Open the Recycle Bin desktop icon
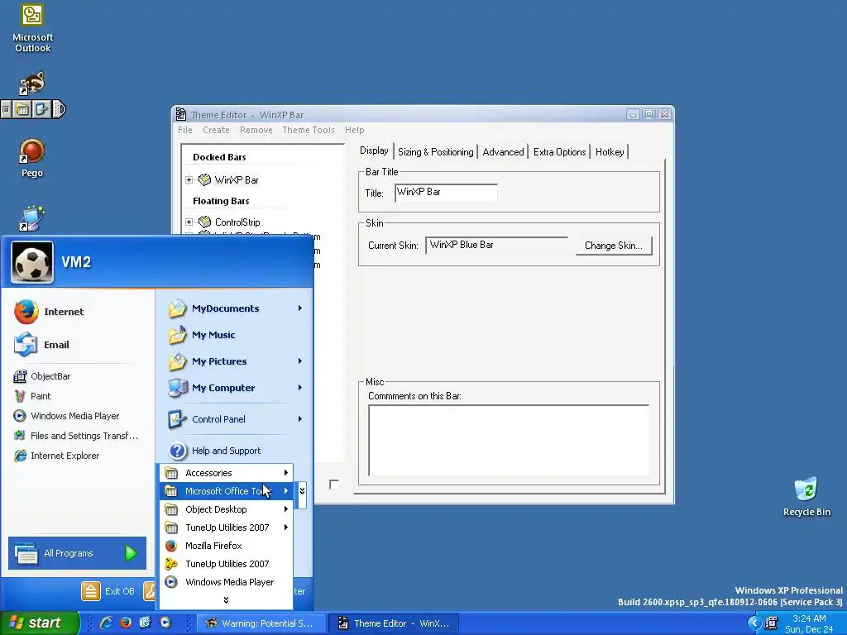This screenshot has height=635, width=847. [x=806, y=497]
